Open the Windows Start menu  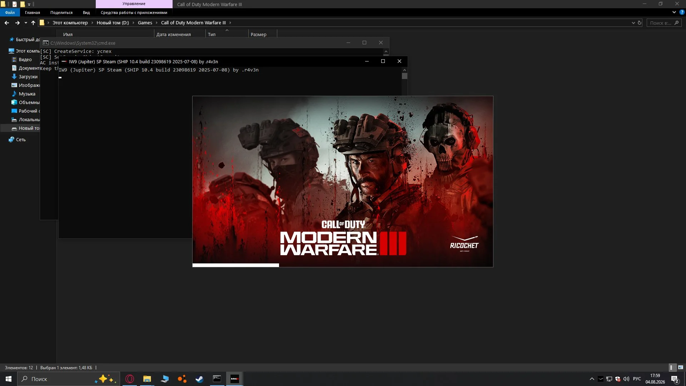9,379
